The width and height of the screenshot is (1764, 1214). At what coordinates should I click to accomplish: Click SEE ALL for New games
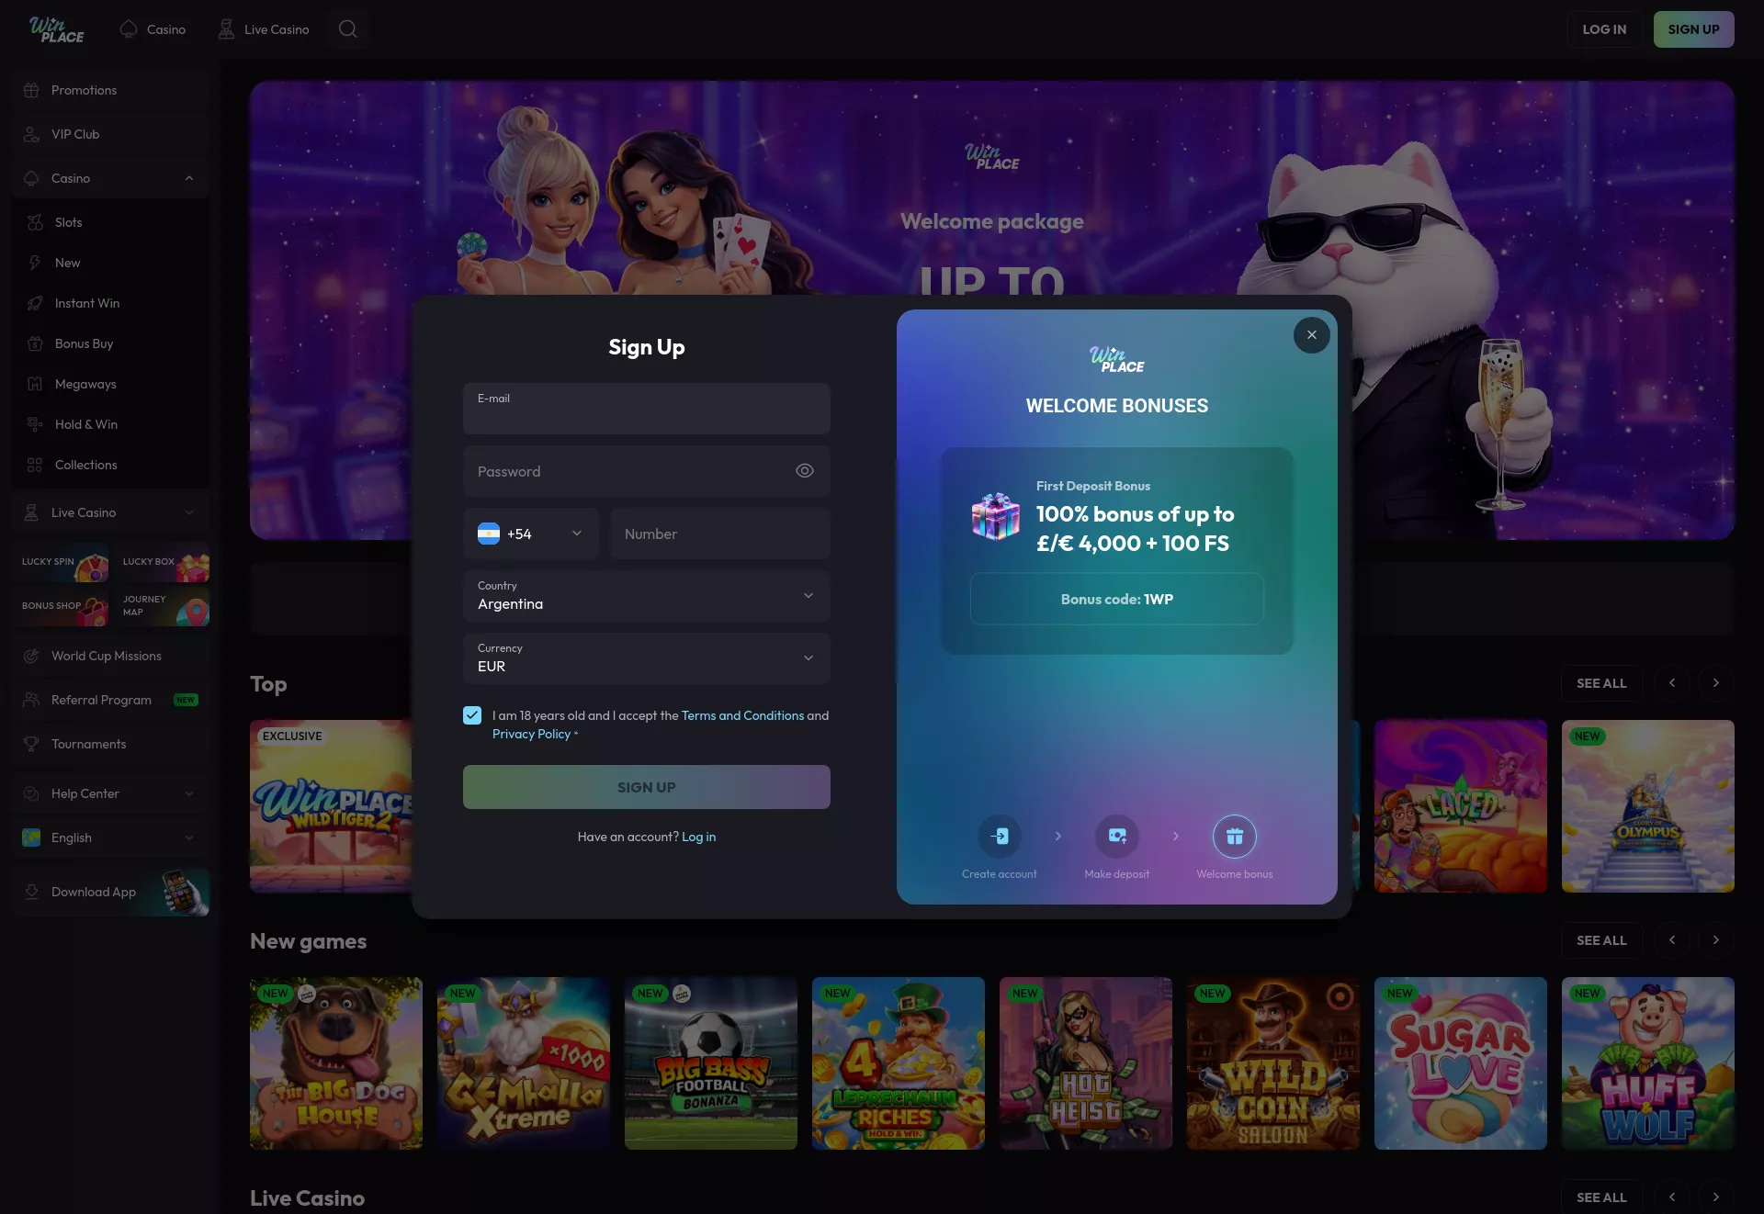pos(1601,940)
